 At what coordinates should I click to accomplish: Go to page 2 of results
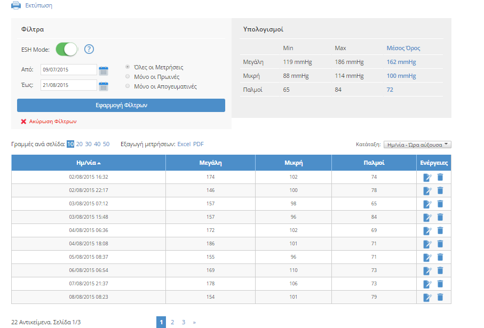(x=172, y=322)
